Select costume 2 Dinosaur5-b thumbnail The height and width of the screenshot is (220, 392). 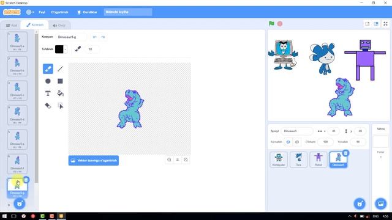17,66
